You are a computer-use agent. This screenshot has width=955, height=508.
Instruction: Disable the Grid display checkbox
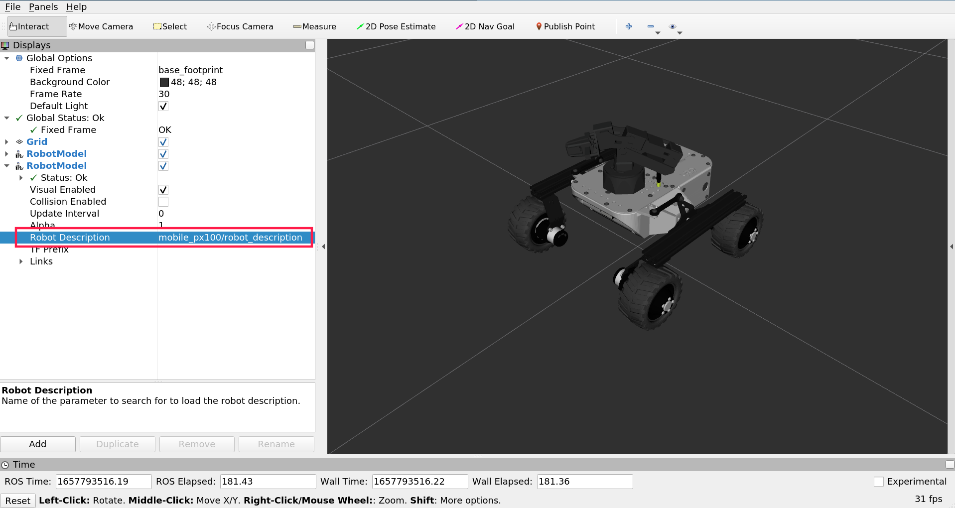(x=163, y=142)
